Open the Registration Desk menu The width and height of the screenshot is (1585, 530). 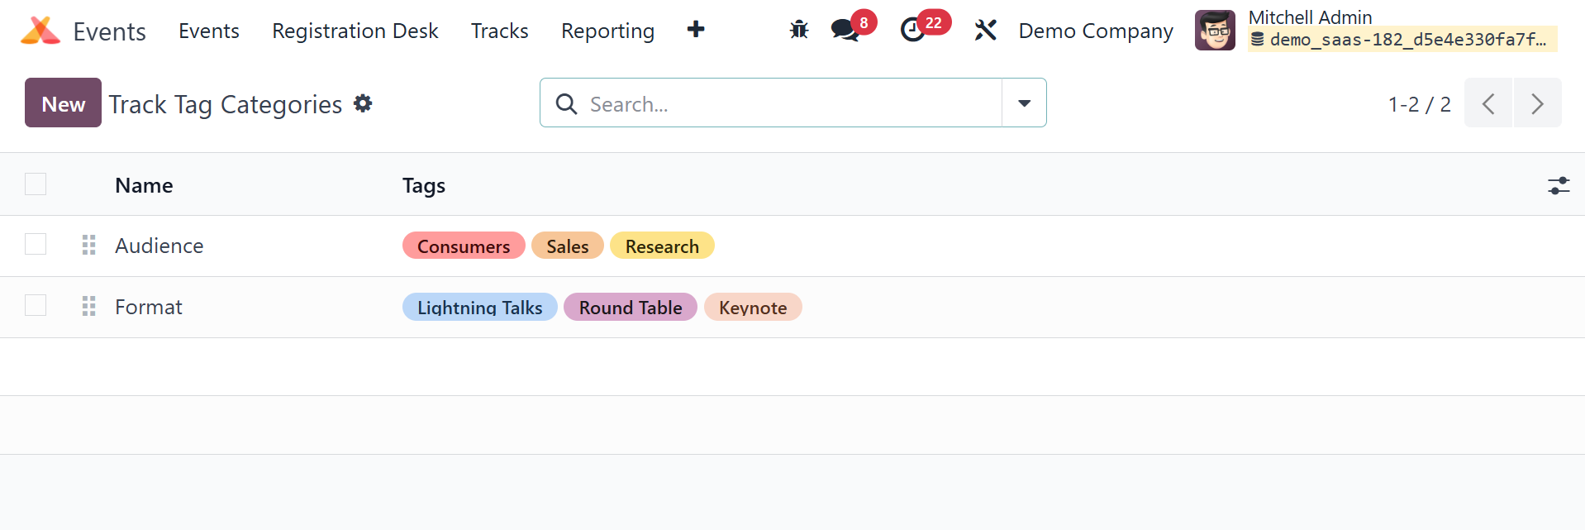[355, 31]
